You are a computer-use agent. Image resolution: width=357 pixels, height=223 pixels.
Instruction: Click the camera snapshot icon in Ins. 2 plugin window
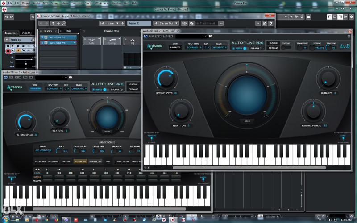click(x=211, y=36)
